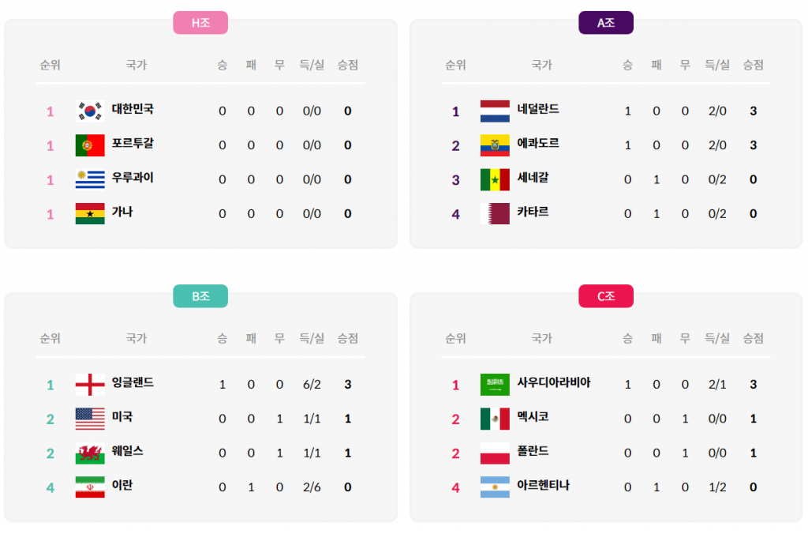This screenshot has width=808, height=534.
Task: Click the Wales dragon flag icon
Action: click(90, 453)
